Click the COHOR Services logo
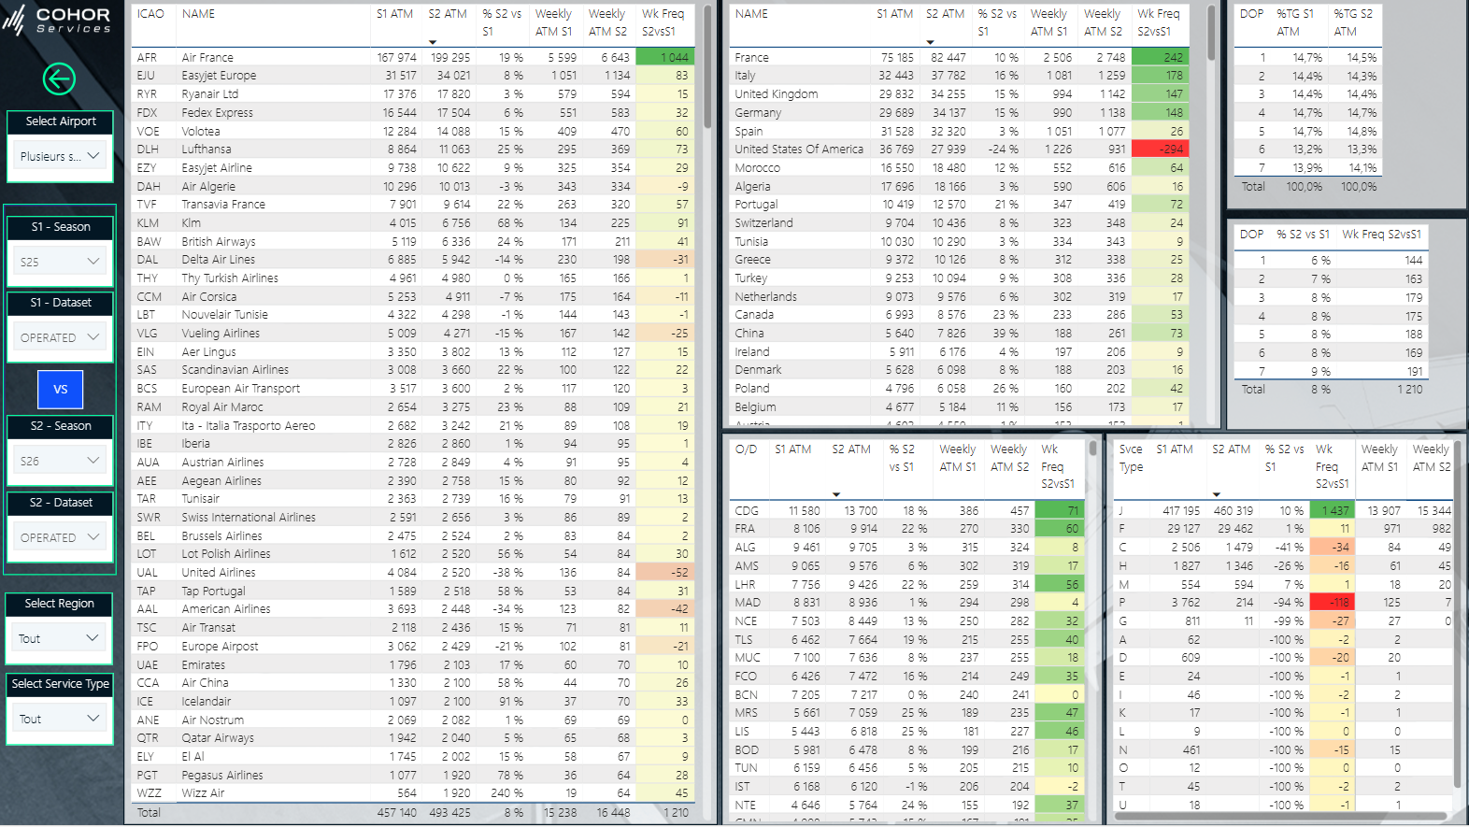 point(58,20)
